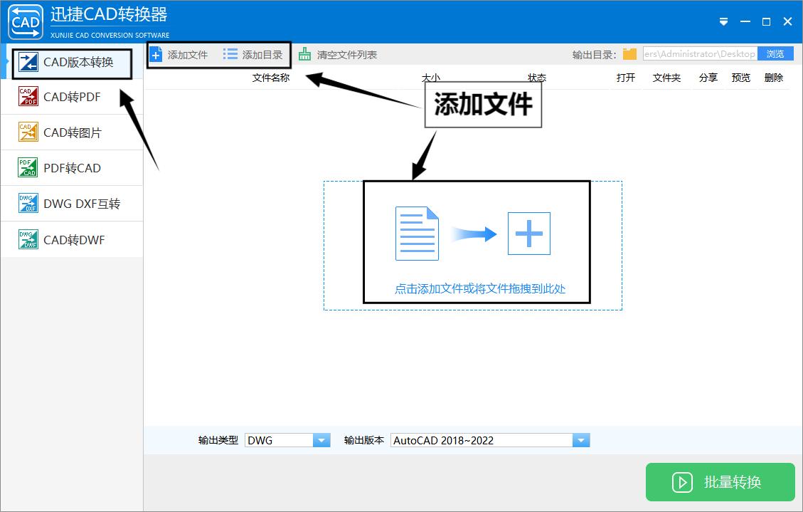Open the CAD版本转换 sidebar tab
Screen dimensions: 803x512
click(x=72, y=63)
